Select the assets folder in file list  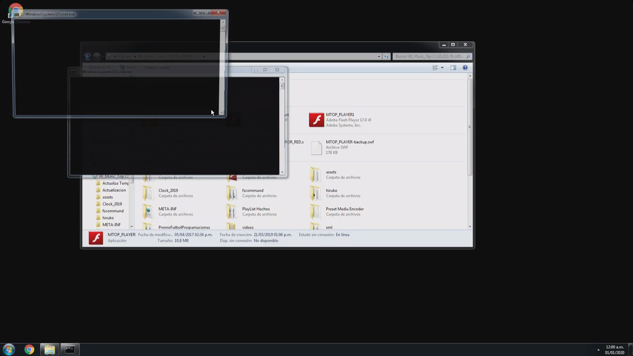point(335,175)
